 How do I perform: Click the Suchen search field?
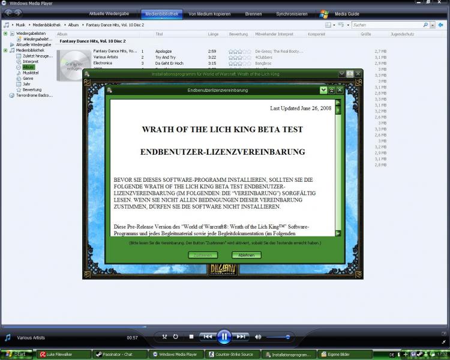(387, 25)
